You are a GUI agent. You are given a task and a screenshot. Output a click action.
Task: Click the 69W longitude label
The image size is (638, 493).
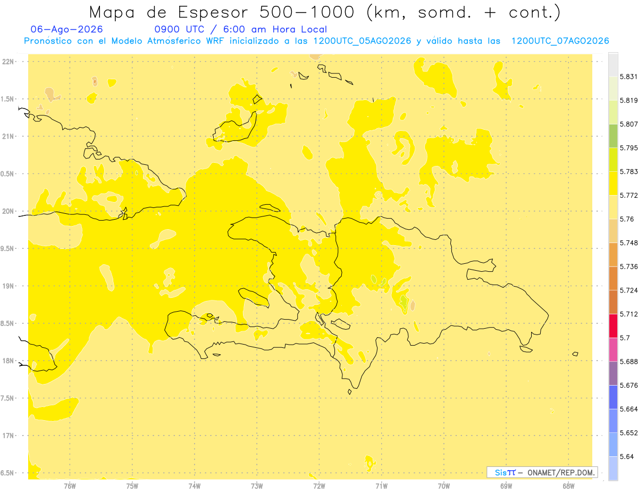tap(506, 486)
